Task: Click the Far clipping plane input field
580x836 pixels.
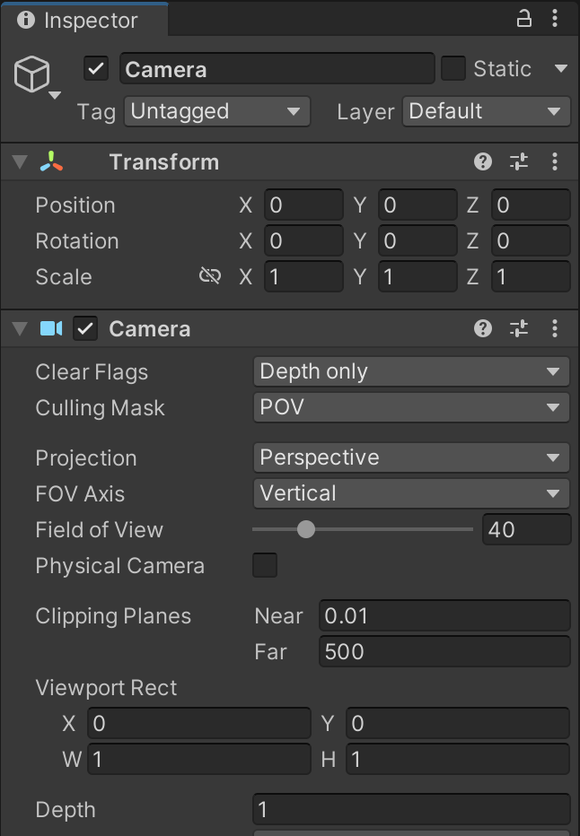Action: 444,652
